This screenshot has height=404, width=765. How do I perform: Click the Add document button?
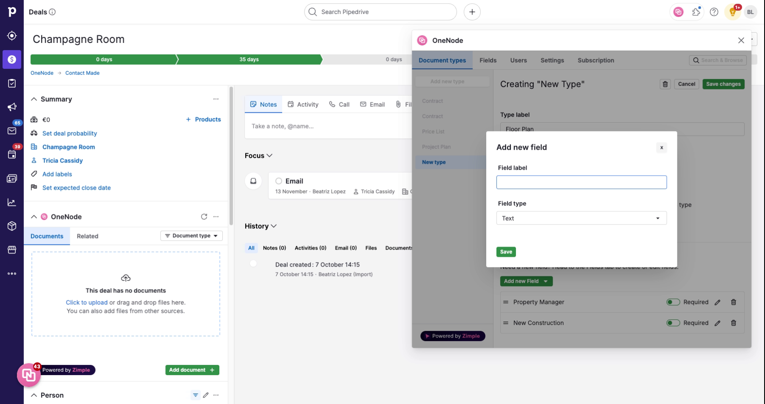pyautogui.click(x=192, y=370)
